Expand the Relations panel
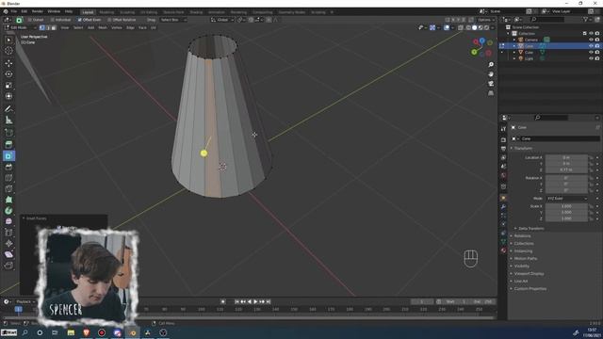The width and height of the screenshot is (603, 339). 522,236
